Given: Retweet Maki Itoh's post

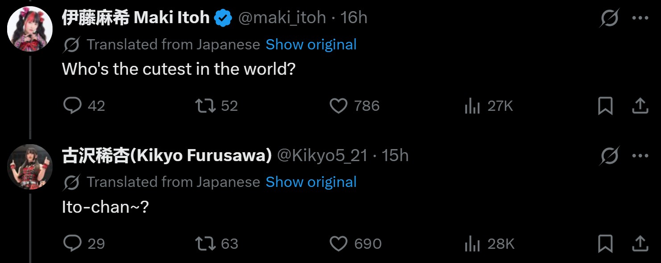Looking at the screenshot, I should click(206, 106).
